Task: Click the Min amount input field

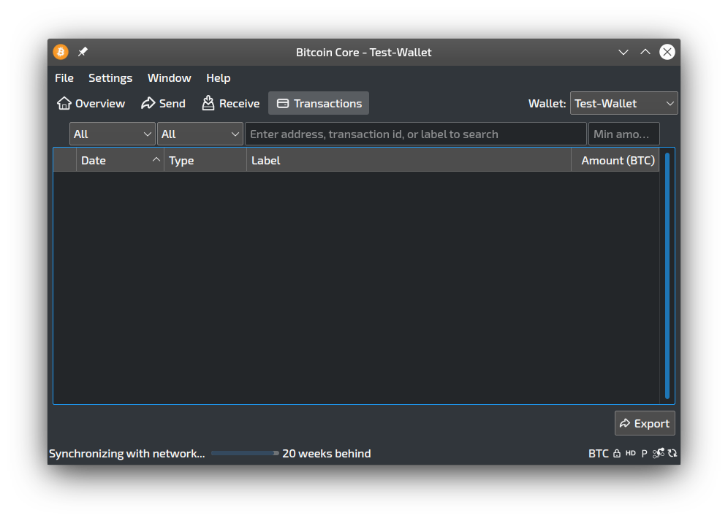Action: [624, 134]
